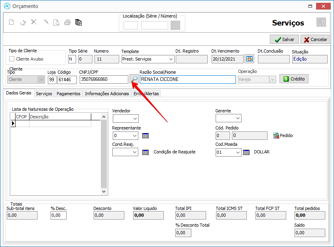Open the Tipo Cliente dropdown
This screenshot has height=247, width=334.
41,79
